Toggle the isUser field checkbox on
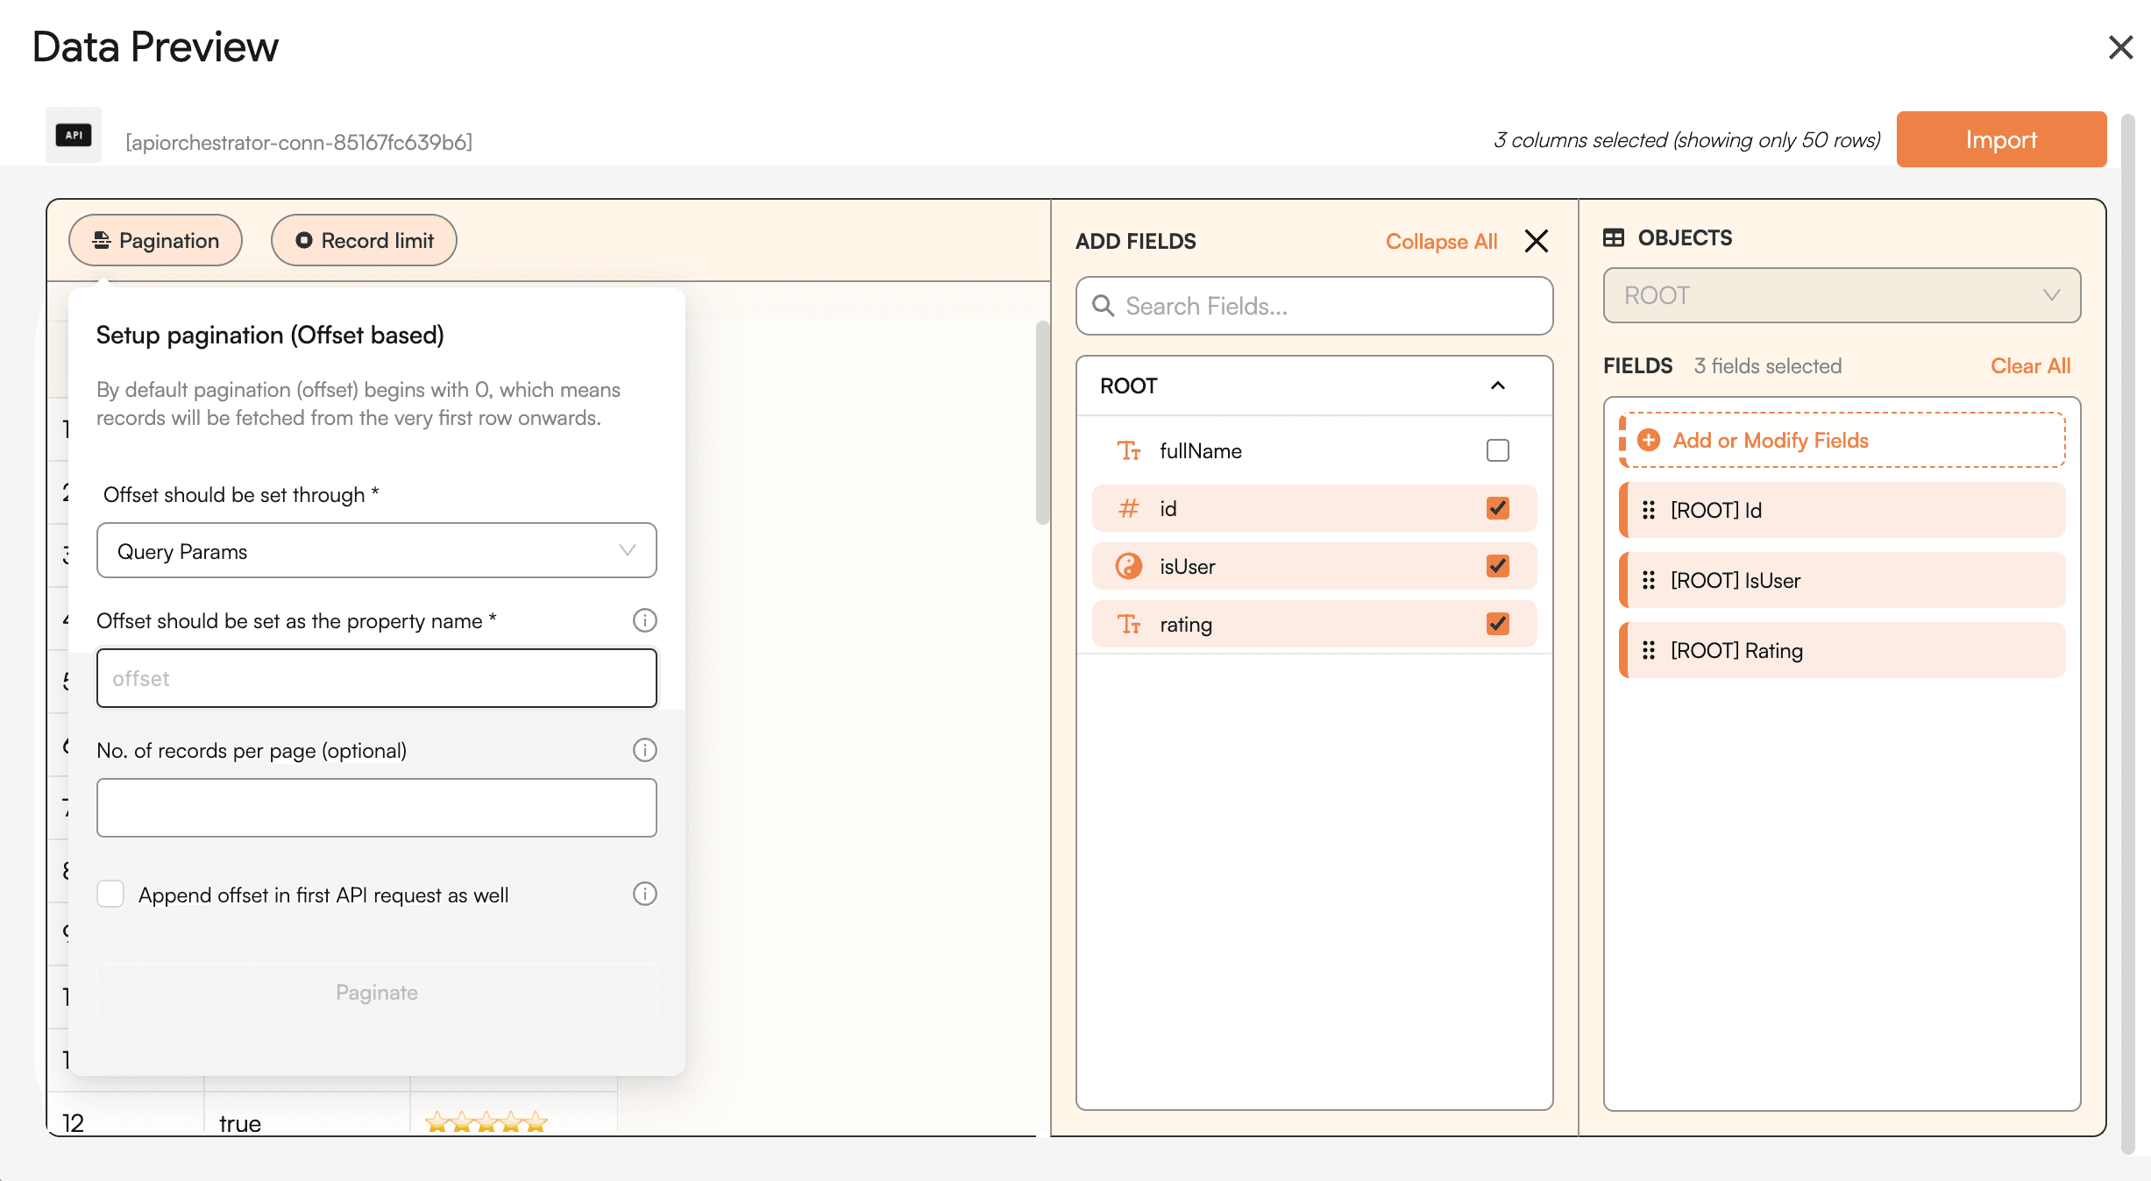Image resolution: width=2151 pixels, height=1181 pixels. (1495, 566)
